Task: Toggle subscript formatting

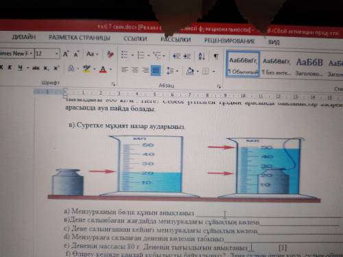Action: pyautogui.click(x=46, y=68)
